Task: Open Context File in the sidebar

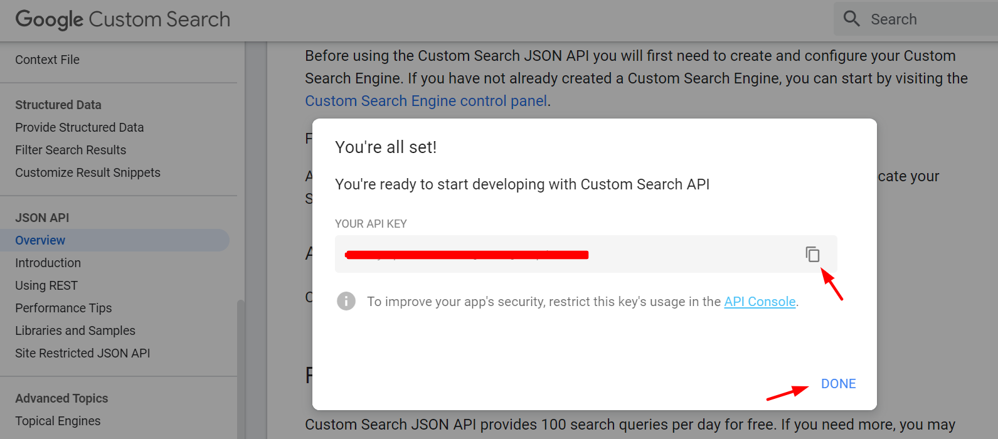Action: pyautogui.click(x=48, y=60)
